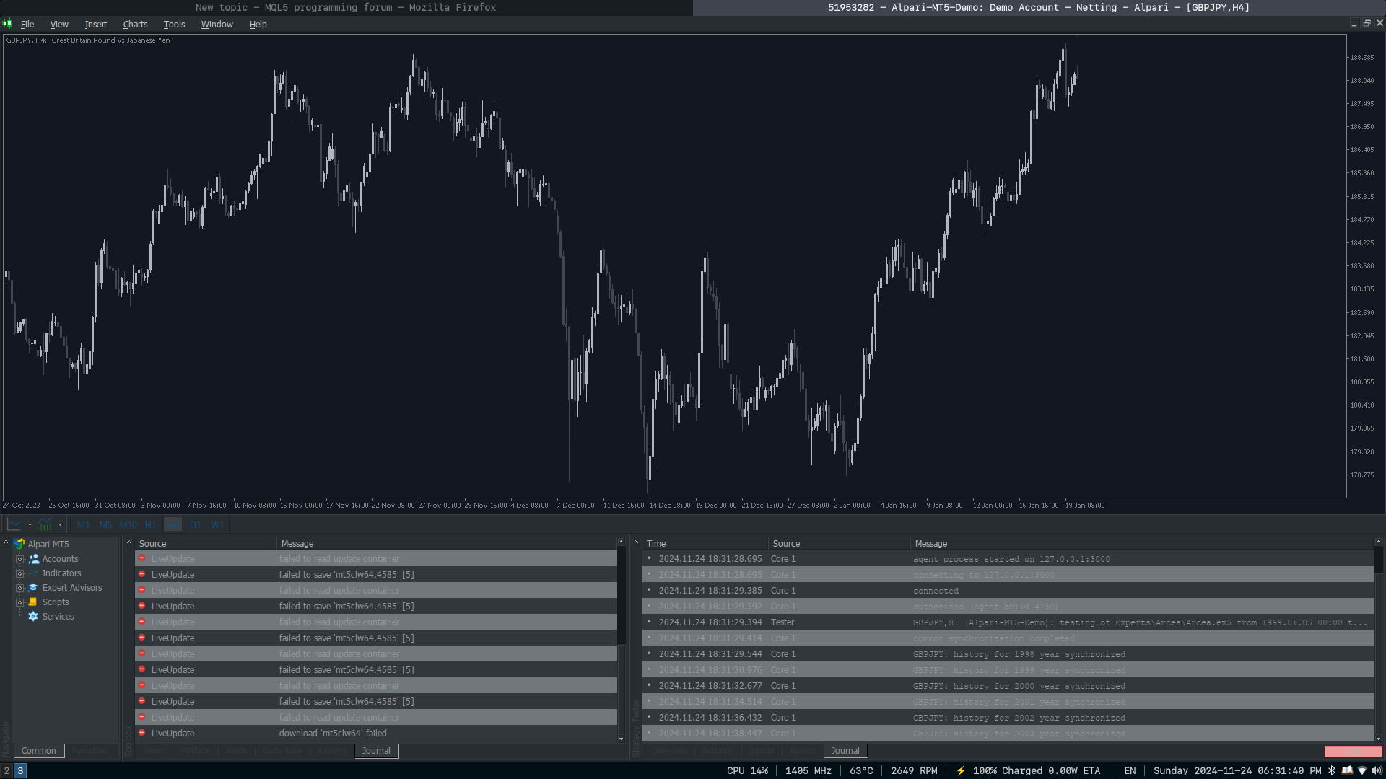Click the indicators chart icon in toolbar

tap(45, 524)
